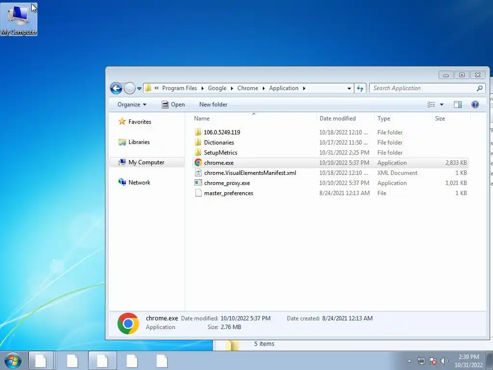Show hidden system tray icons
The width and height of the screenshot is (493, 370).
coord(409,361)
